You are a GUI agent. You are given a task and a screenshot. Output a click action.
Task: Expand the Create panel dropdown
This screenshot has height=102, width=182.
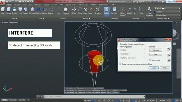click(x=14, y=18)
